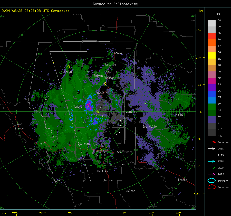Select the cyan 27ZW arrow legend icon
The width and height of the screenshot is (231, 216).
(211, 162)
